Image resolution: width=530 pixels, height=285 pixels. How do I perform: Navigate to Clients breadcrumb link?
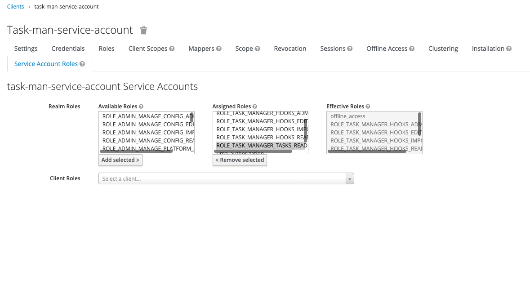click(x=15, y=7)
